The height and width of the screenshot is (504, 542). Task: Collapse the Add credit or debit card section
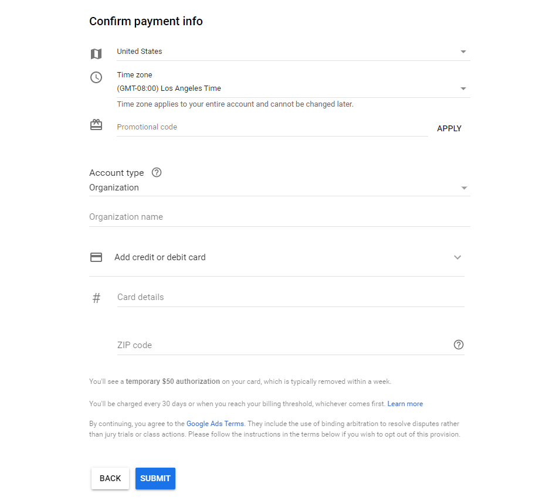pos(457,257)
